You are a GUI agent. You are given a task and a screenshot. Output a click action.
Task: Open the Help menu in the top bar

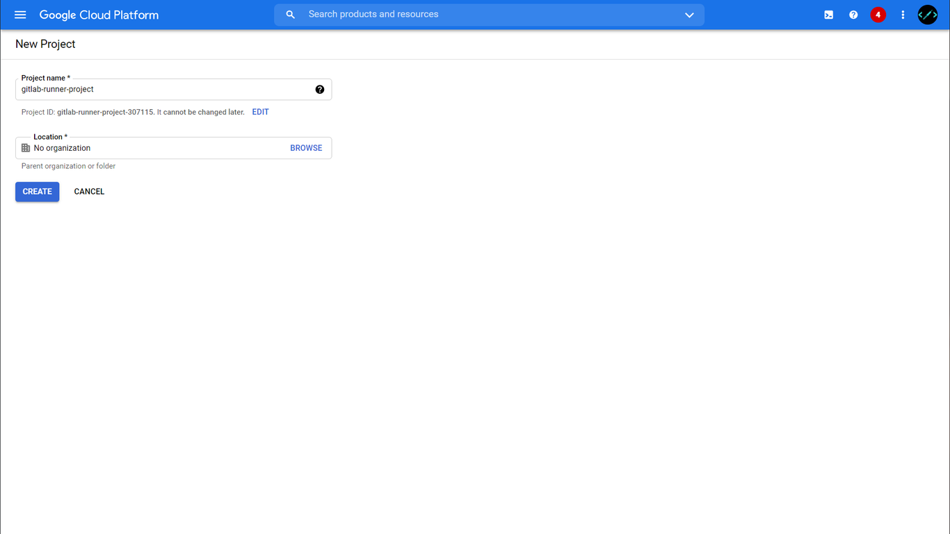853,15
